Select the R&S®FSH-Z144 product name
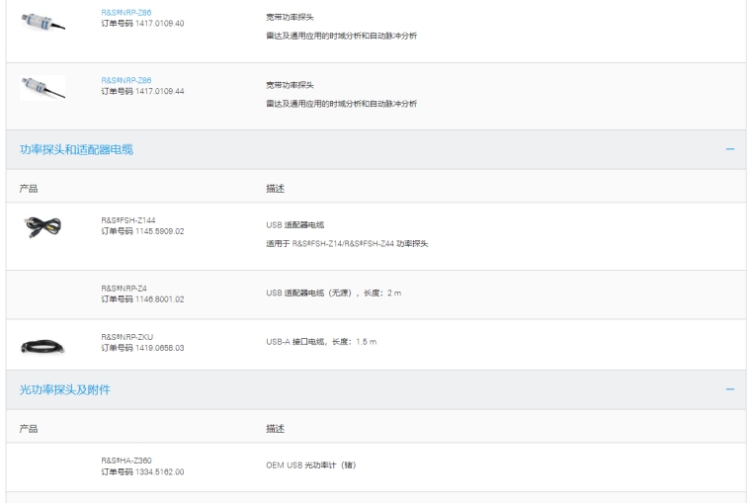The width and height of the screenshot is (751, 503). 128,220
